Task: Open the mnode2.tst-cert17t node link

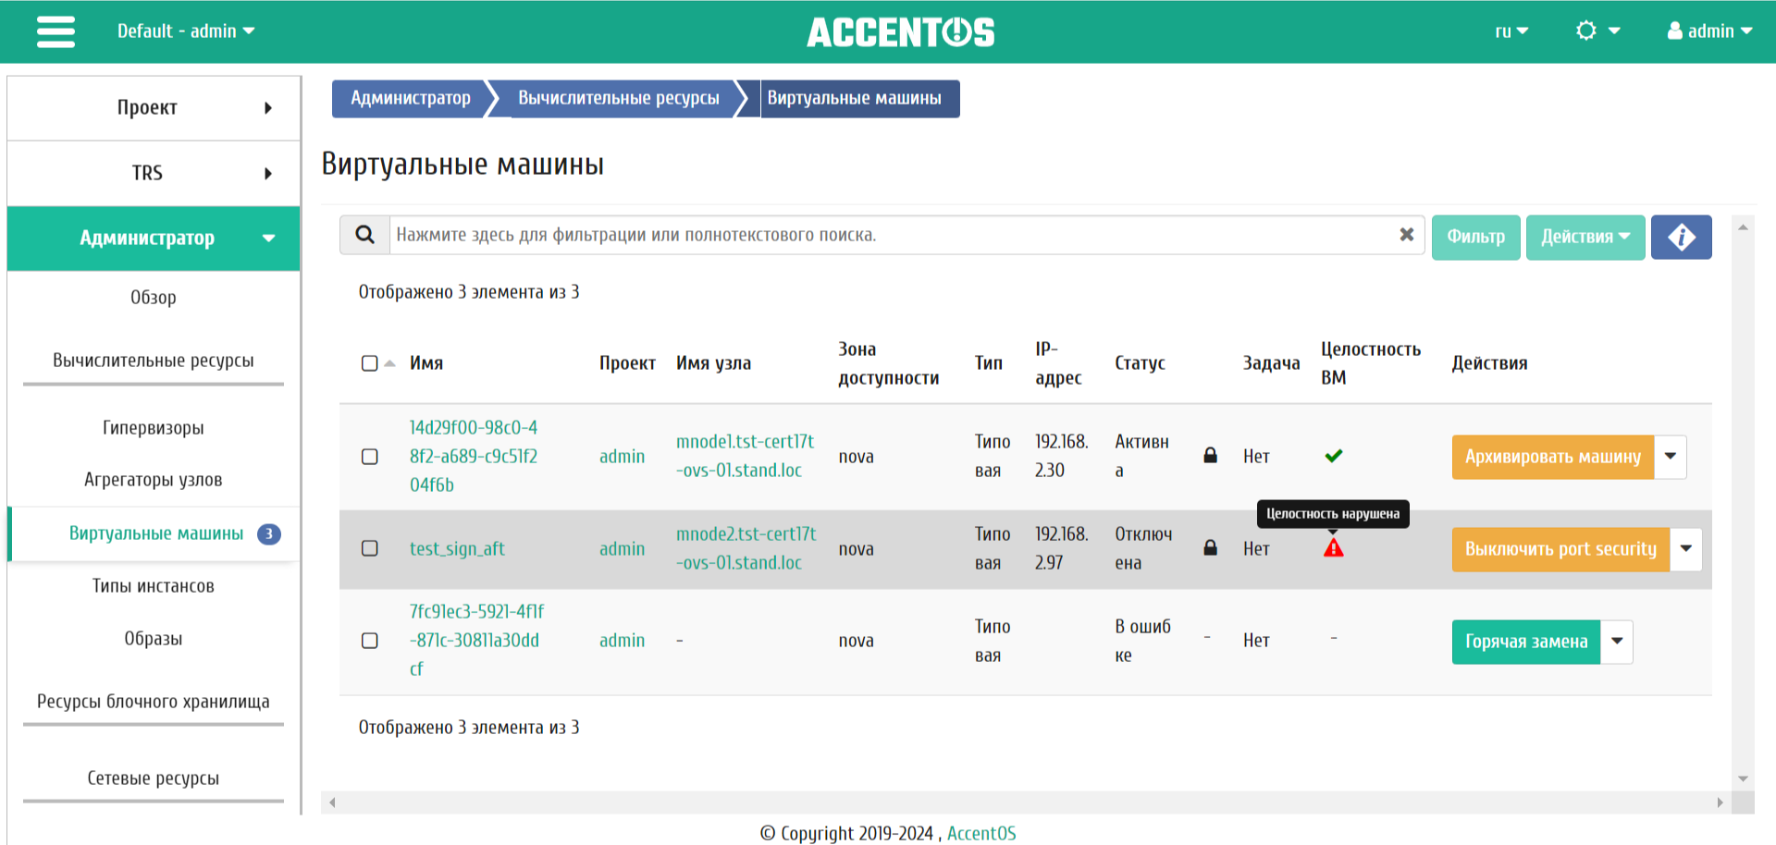Action: (x=746, y=548)
